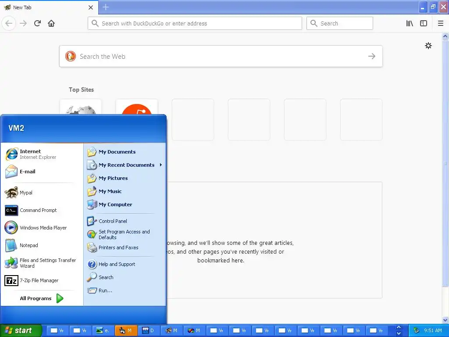Open Command Prompt
Image resolution: width=449 pixels, height=337 pixels.
[42, 210]
